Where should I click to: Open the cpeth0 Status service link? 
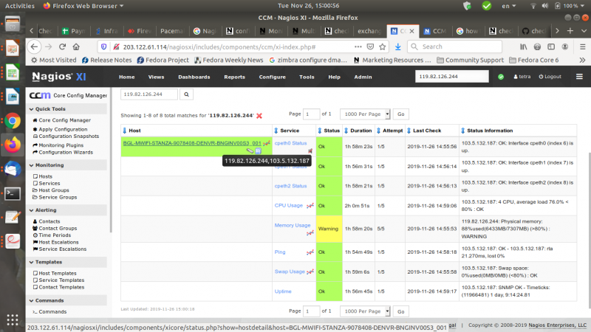point(290,143)
